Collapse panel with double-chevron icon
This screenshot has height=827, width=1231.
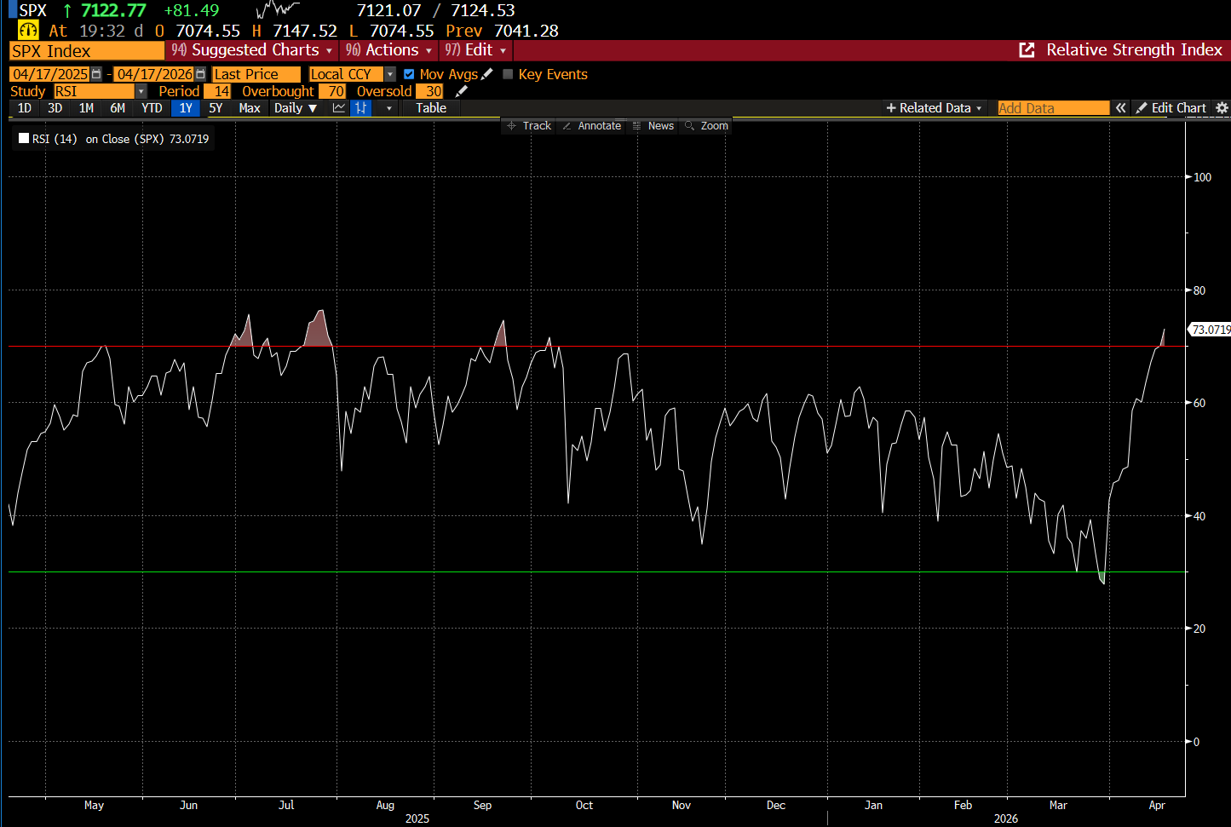(x=1121, y=108)
